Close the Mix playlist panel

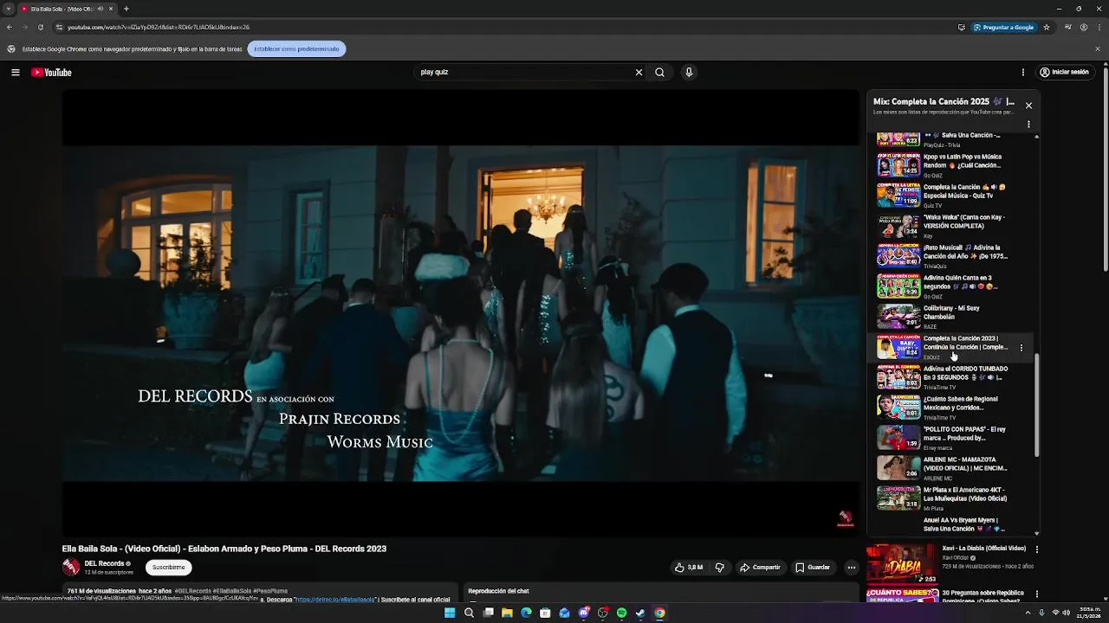[x=1028, y=106]
